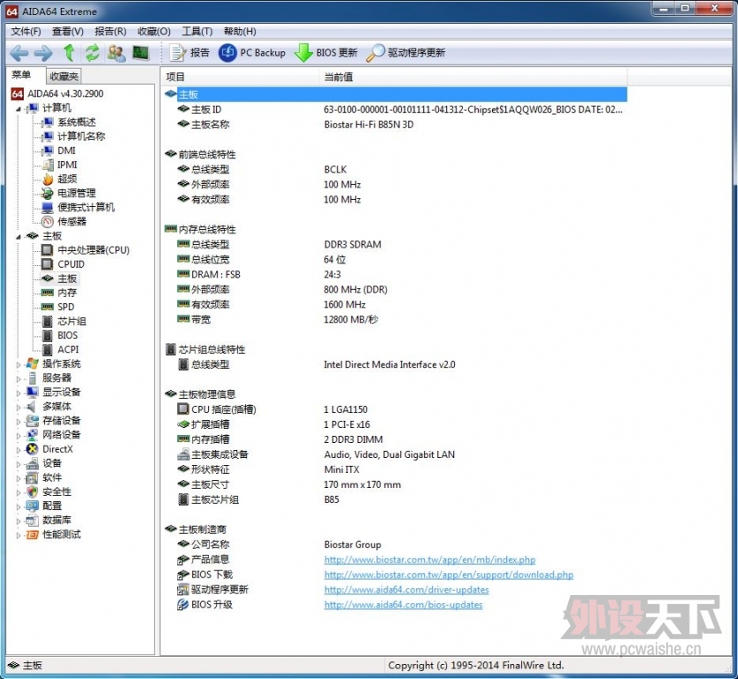Click the DirectX logo icon
The width and height of the screenshot is (738, 679).
(x=33, y=449)
